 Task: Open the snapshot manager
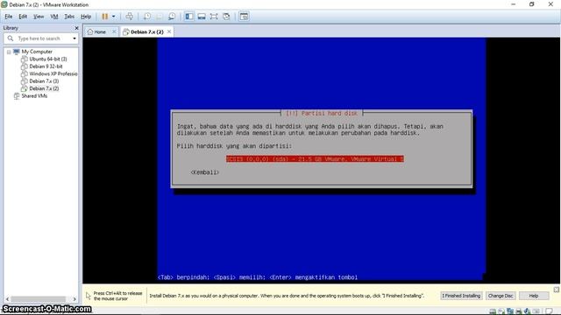coord(172,17)
